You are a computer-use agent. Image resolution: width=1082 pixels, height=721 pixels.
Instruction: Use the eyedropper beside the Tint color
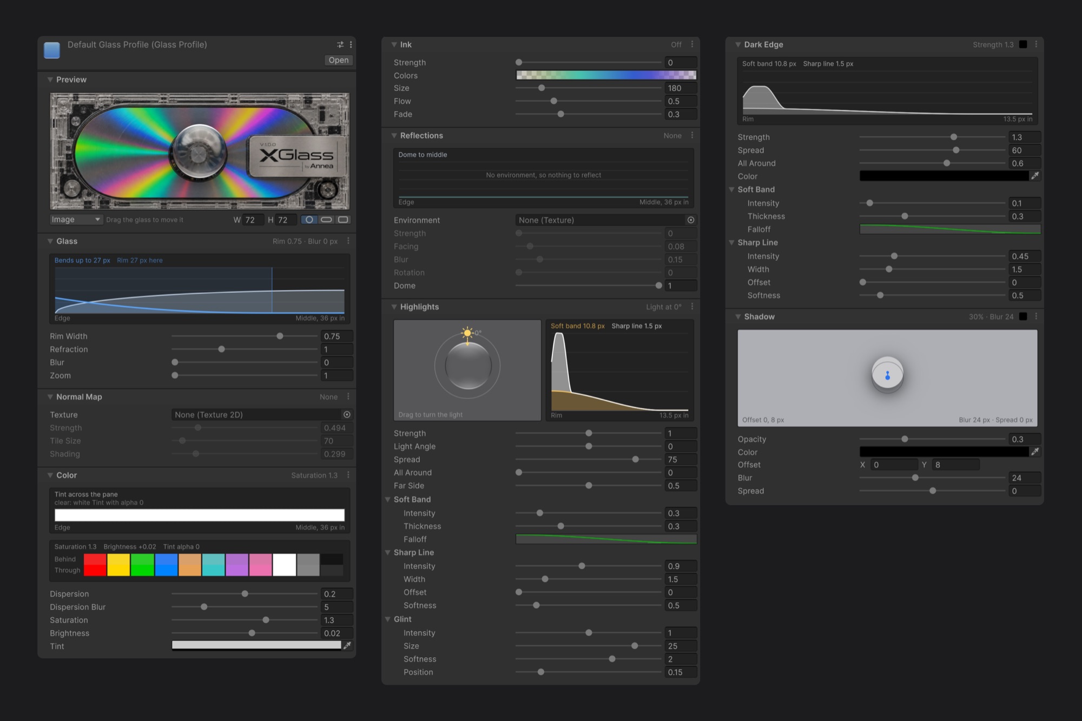(347, 645)
